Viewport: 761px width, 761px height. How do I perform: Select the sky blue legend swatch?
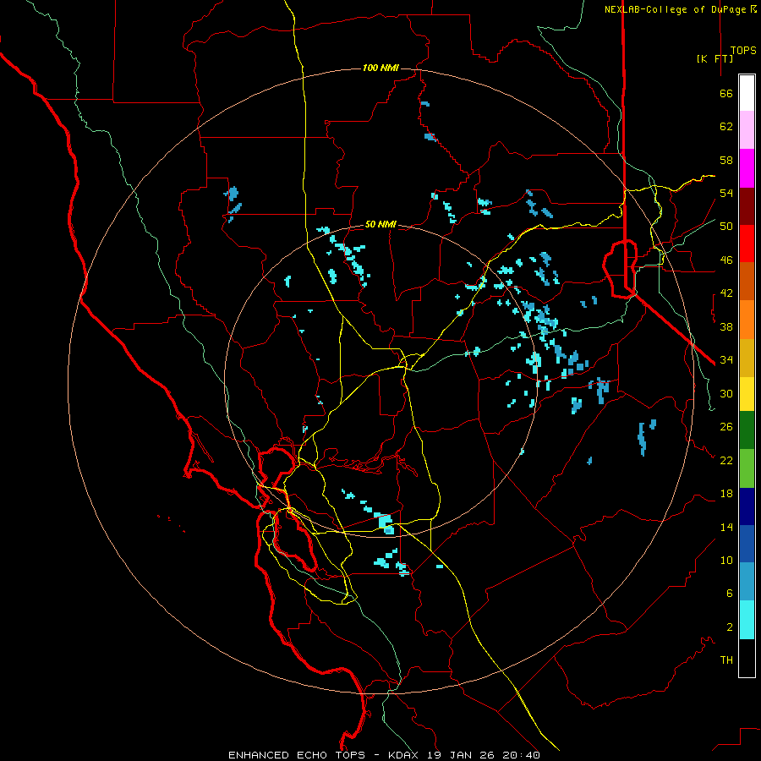point(747,582)
